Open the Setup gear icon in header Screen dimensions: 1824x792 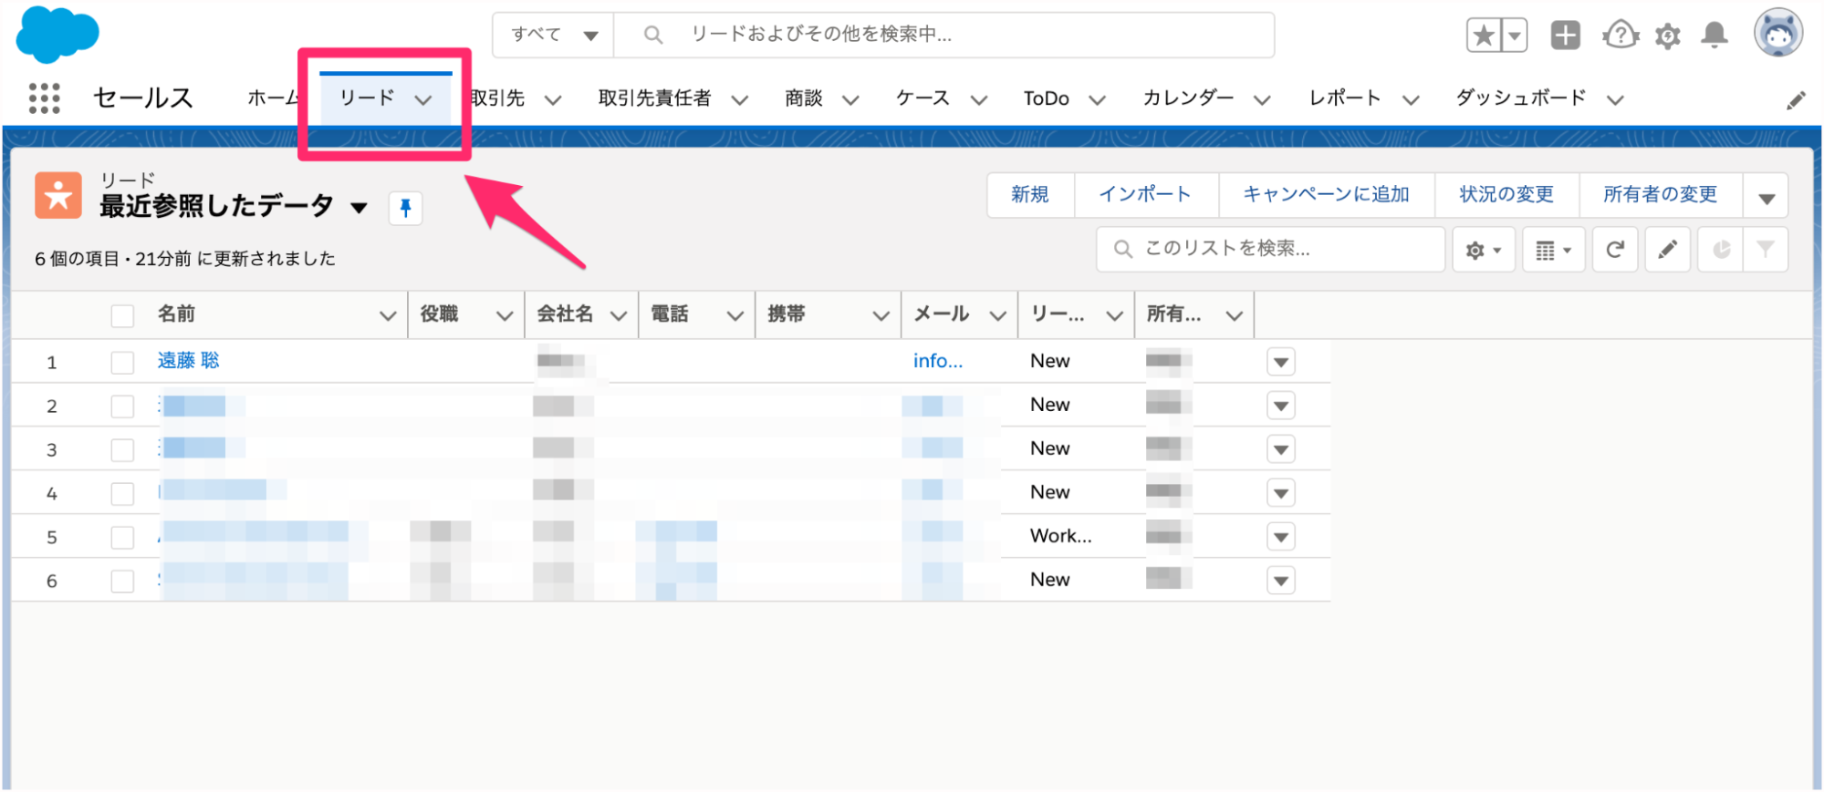coord(1667,36)
